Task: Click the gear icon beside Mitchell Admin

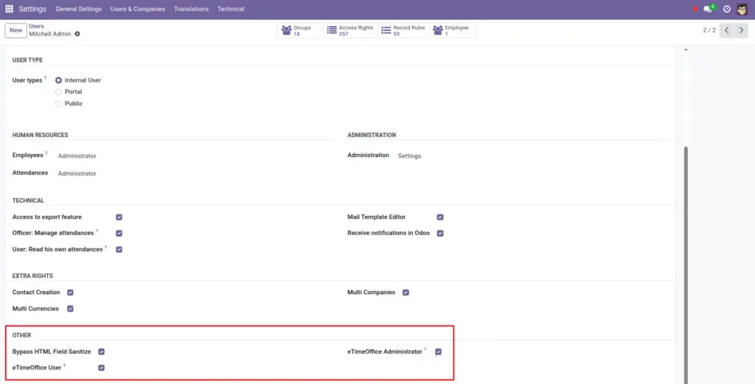Action: click(77, 34)
